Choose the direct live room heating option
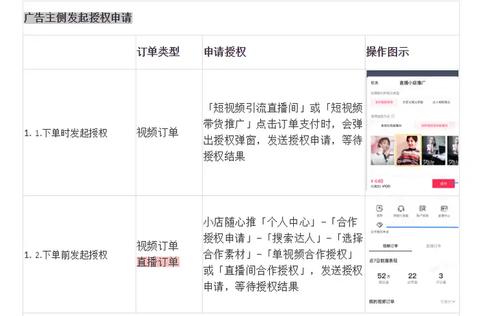 point(391,126)
